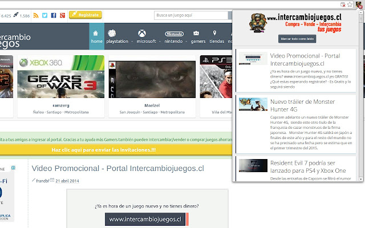Click the home house icon
The image size is (365, 228).
coord(95,33)
